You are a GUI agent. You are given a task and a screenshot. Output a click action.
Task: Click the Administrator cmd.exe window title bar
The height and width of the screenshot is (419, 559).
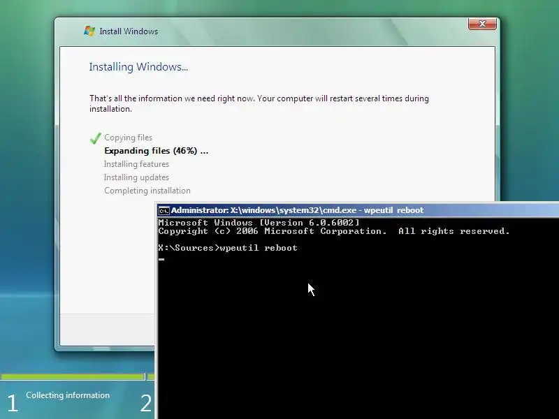[x=357, y=210]
